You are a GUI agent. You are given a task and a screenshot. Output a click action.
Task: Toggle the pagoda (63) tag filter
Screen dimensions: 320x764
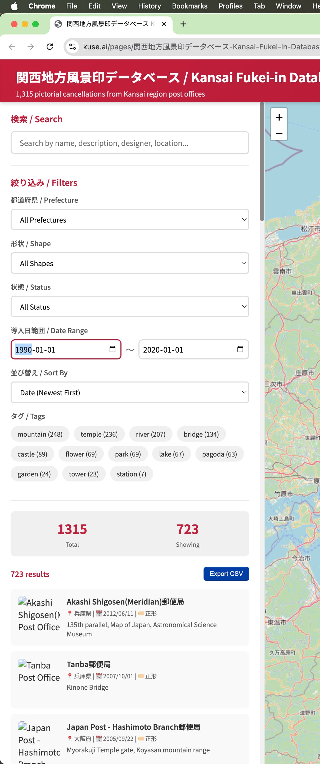[x=219, y=454]
